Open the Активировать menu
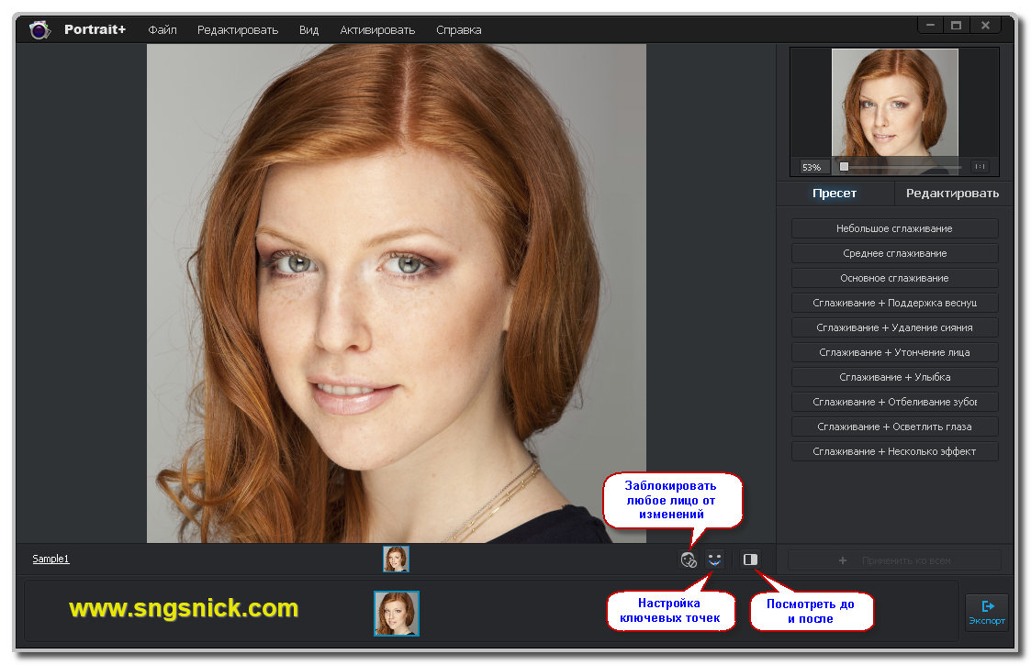 click(377, 30)
